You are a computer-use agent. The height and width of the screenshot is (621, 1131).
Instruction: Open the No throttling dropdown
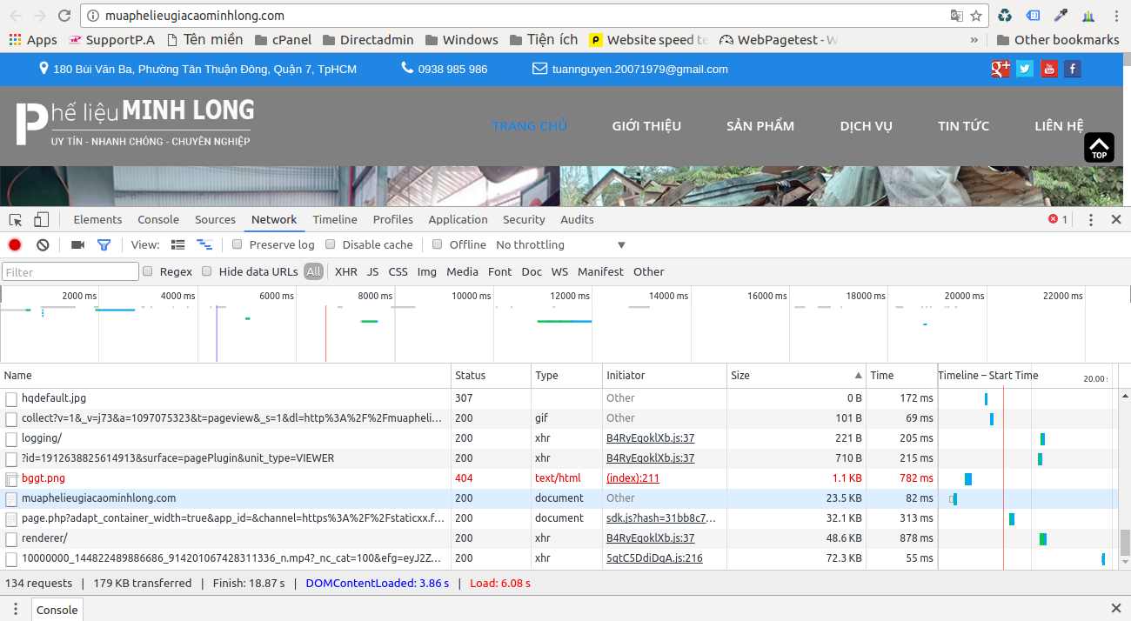pos(560,245)
